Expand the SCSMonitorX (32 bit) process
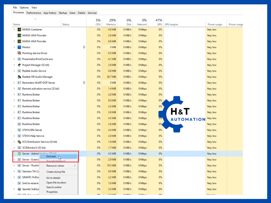The image size is (271, 203). [x=14, y=148]
